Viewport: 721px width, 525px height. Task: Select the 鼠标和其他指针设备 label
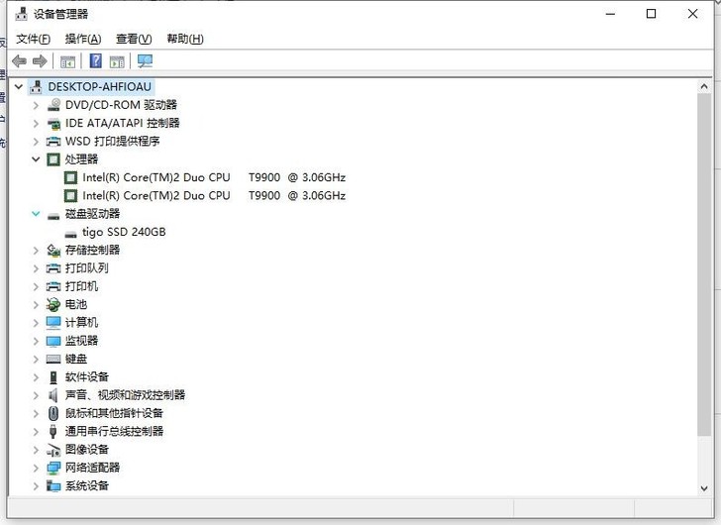point(114,413)
